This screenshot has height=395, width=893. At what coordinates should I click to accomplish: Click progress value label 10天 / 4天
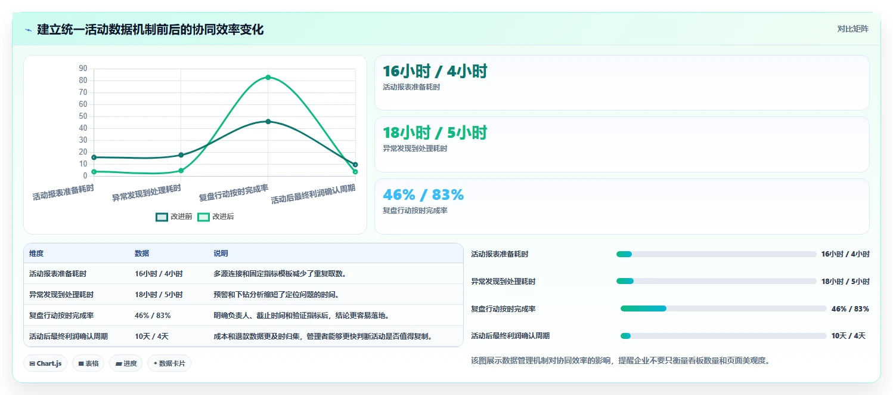(x=848, y=336)
